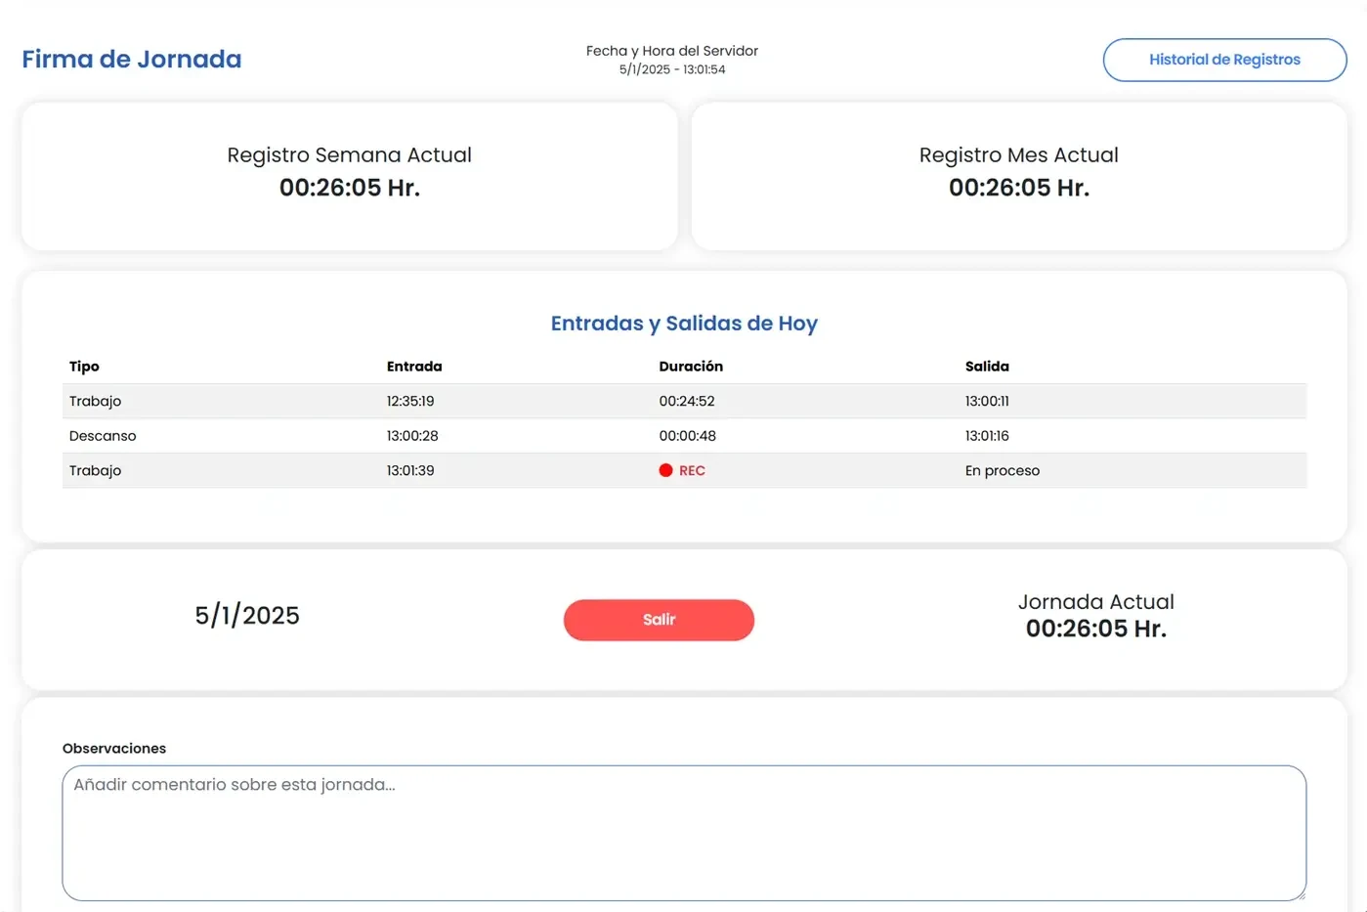Click the red REC recording indicator
The image size is (1367, 912).
[x=681, y=470]
